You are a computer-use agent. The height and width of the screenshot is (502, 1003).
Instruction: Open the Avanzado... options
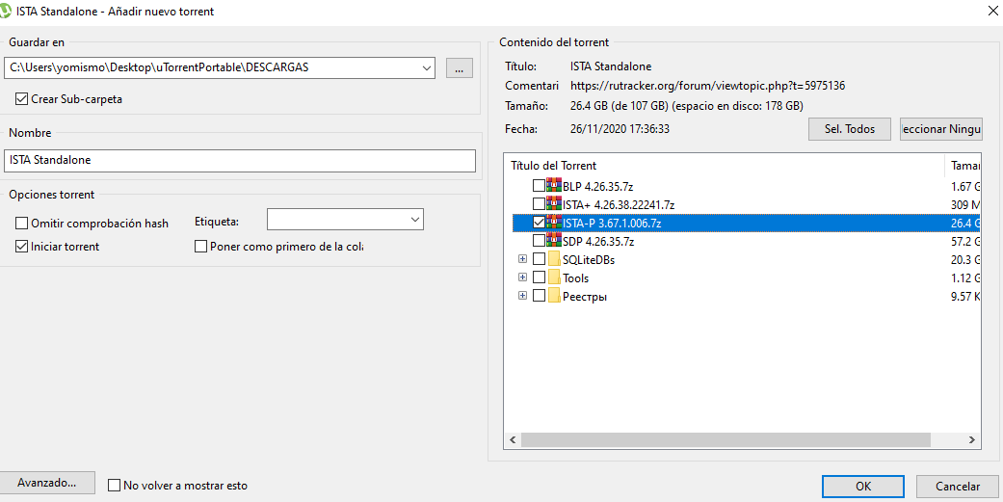[47, 483]
